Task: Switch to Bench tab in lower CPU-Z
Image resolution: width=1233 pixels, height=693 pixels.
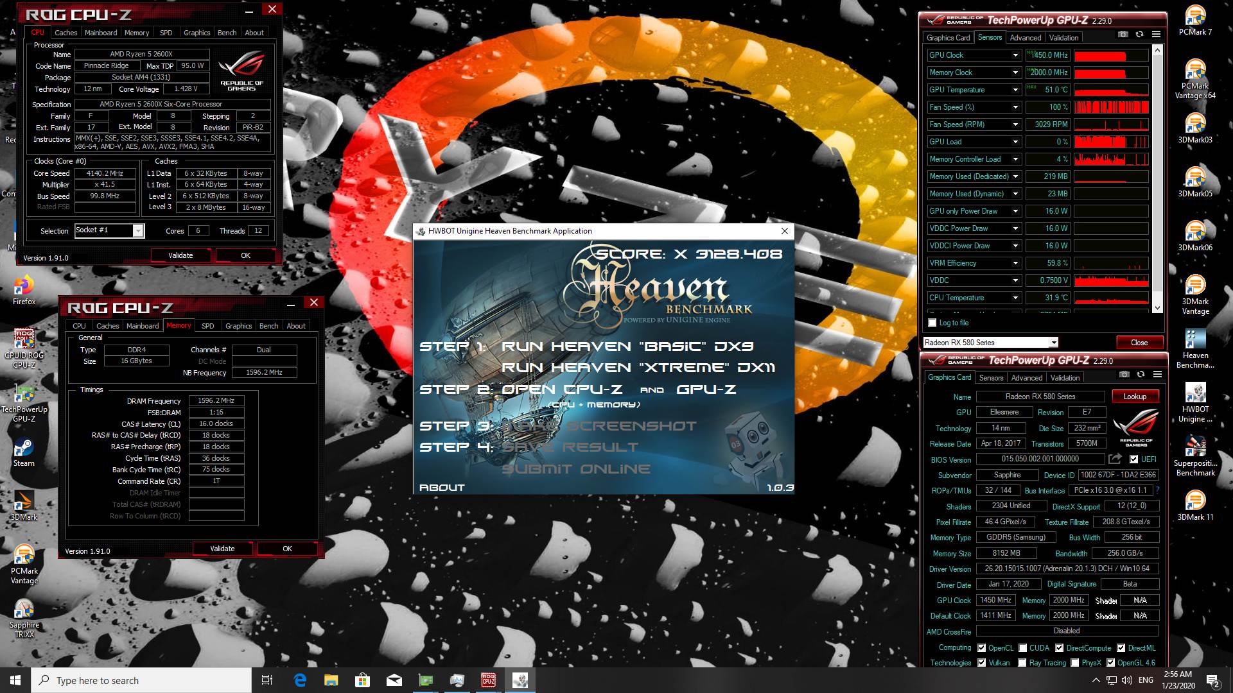Action: [x=268, y=326]
